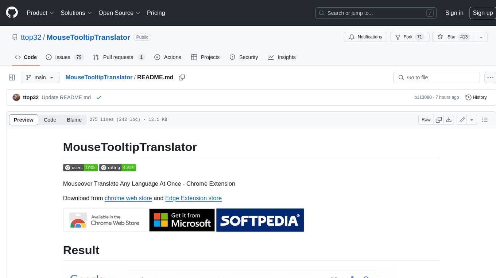The height and width of the screenshot is (278, 496).
Task: Click the fork count 71
Action: [419, 37]
